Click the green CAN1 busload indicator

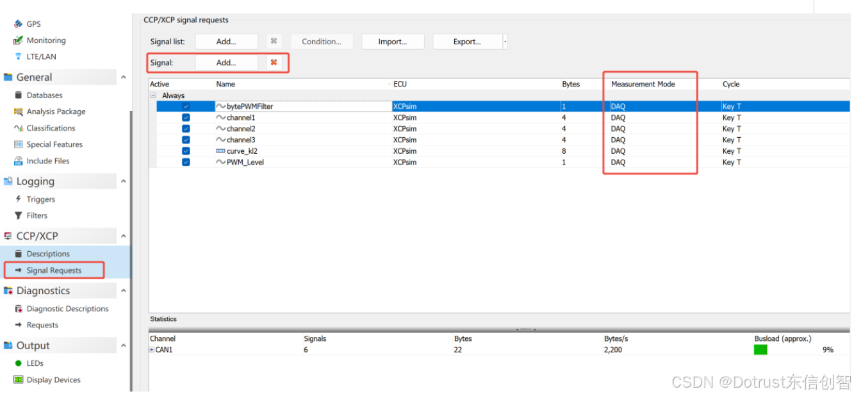tap(760, 350)
